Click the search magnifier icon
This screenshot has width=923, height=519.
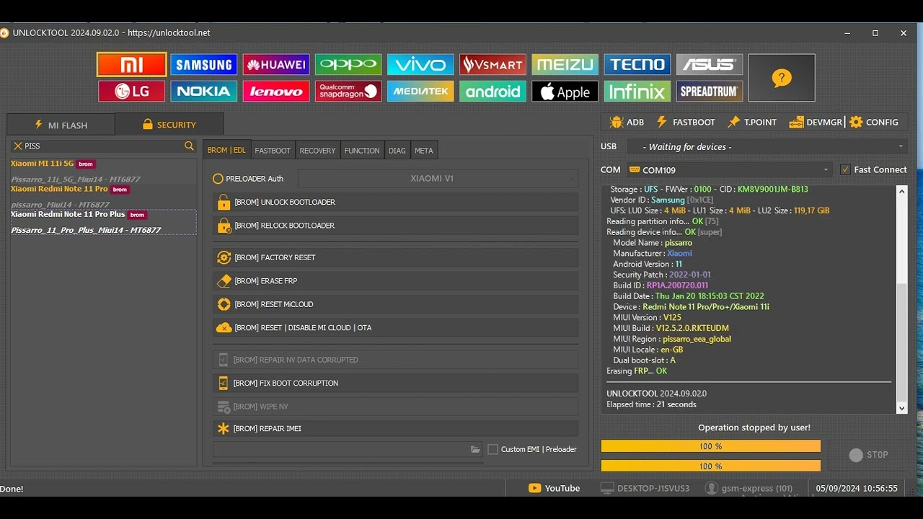[189, 146]
